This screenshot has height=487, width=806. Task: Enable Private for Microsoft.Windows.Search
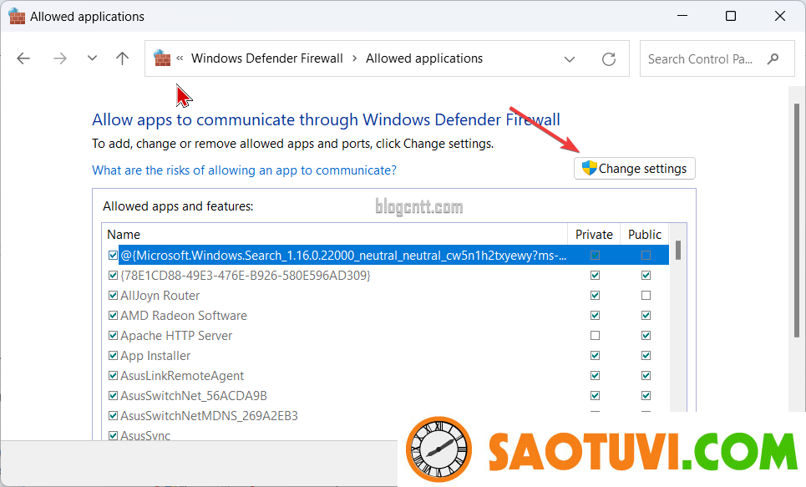point(596,255)
